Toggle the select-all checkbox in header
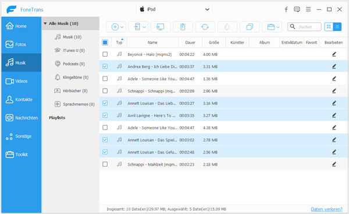The image size is (349, 214). point(105,43)
